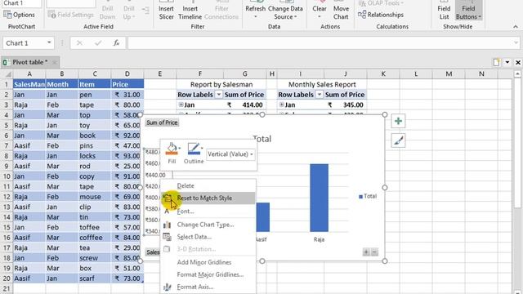
Task: Click the Select All corner cell
Action: 7,74
